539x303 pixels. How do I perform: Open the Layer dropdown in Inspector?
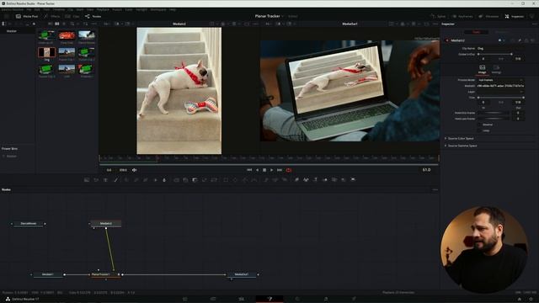[x=501, y=92]
